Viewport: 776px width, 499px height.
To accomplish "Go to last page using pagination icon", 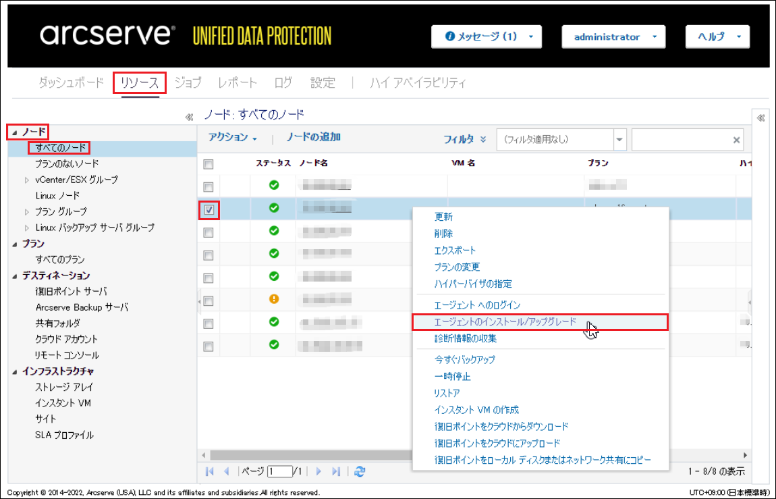I will [x=336, y=471].
